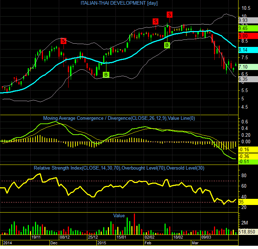Click the ITALIAN-THAI DEVELOPMENT [day] chart title
The height and width of the screenshot is (249, 258).
click(x=119, y=3)
